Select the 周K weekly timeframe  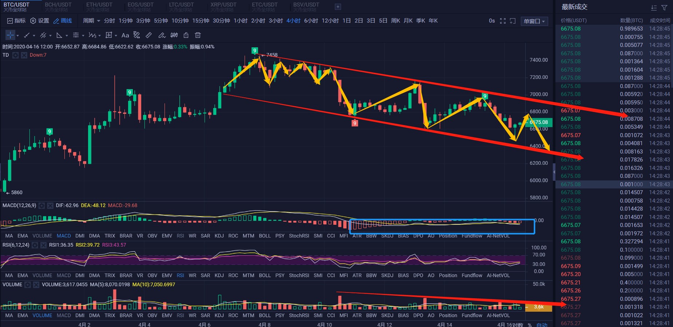[396, 21]
